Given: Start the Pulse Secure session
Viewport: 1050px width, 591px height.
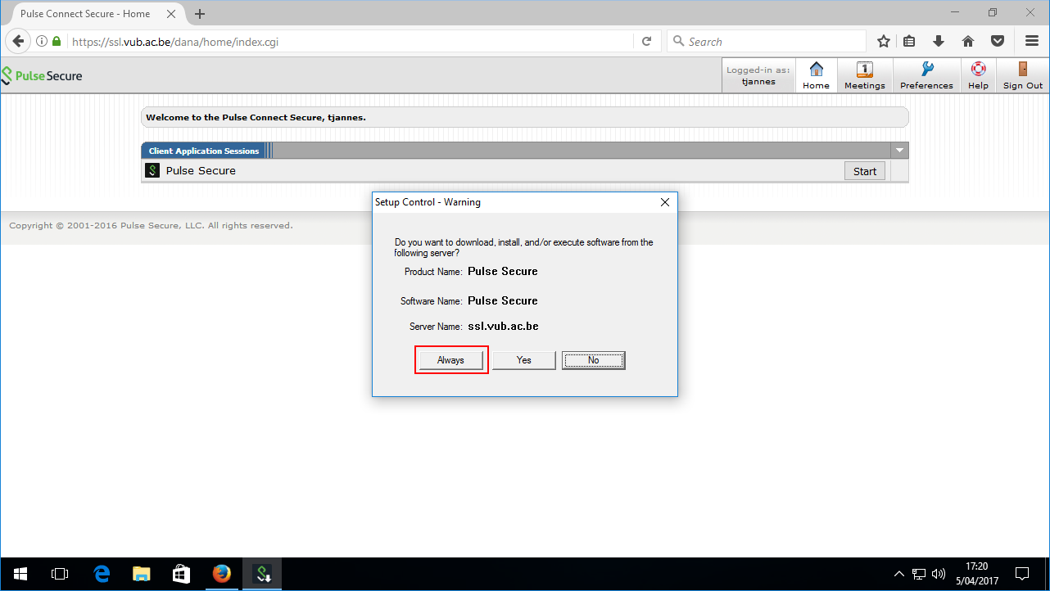Looking at the screenshot, I should (865, 171).
